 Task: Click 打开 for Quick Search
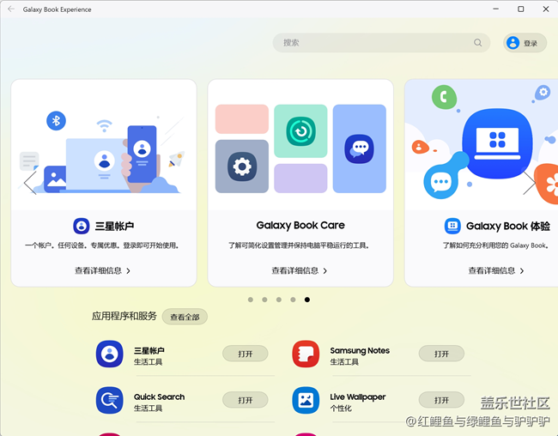246,400
